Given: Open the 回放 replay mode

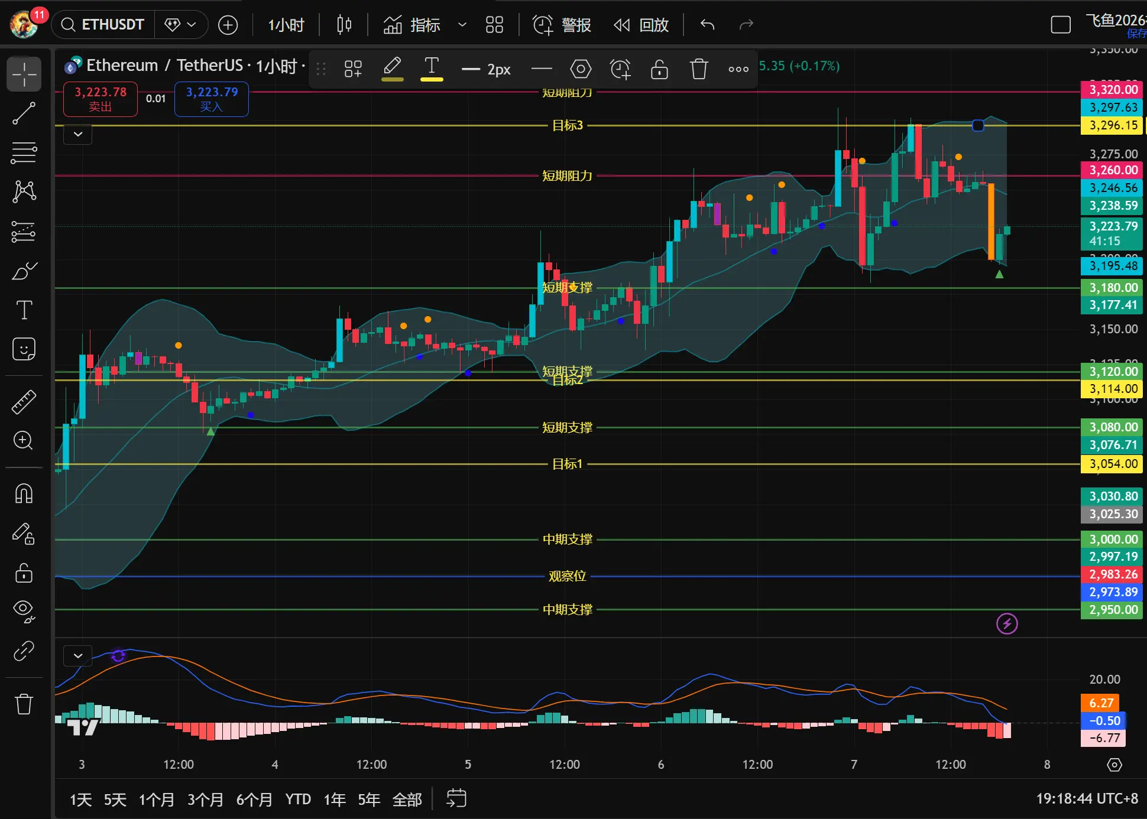Looking at the screenshot, I should [x=641, y=25].
